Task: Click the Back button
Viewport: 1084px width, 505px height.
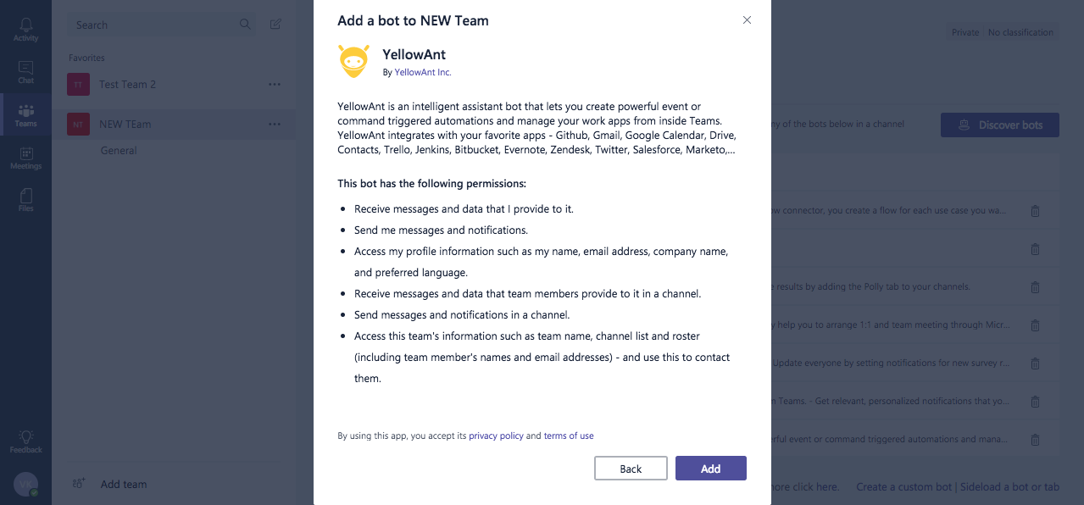Action: pos(631,469)
